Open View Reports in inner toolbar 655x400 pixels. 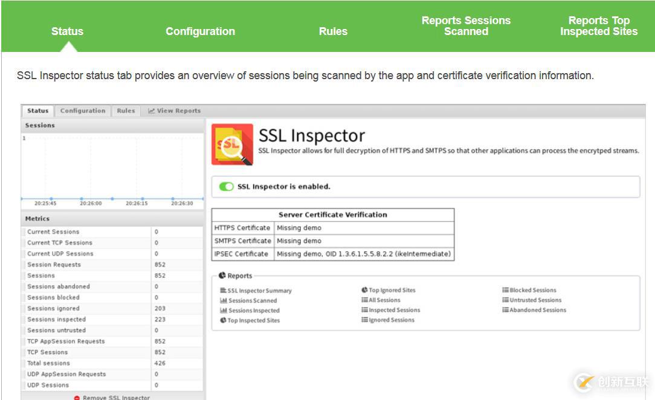174,111
